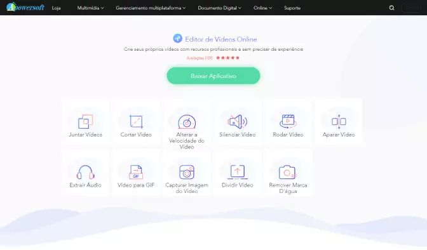Click the Remover Marca D'água label
427x250 pixels.
pyautogui.click(x=288, y=188)
